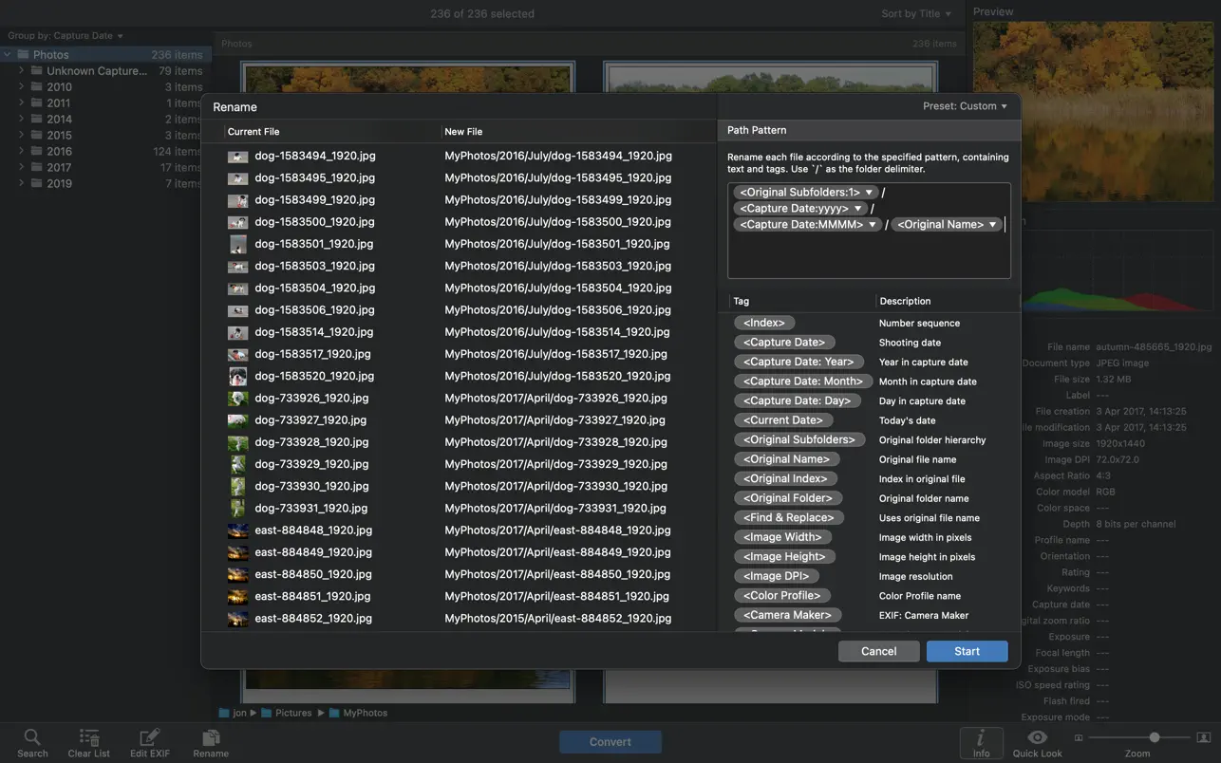Select the Find & Replace tag
Image resolution: width=1221 pixels, height=763 pixels.
point(788,518)
